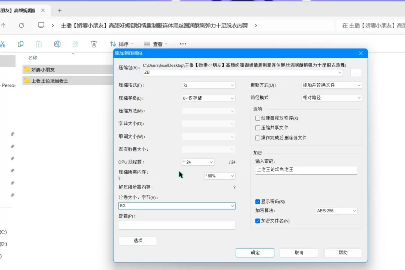
Task: Copy selected items using toolbar icon
Action: pyautogui.click(x=21, y=44)
